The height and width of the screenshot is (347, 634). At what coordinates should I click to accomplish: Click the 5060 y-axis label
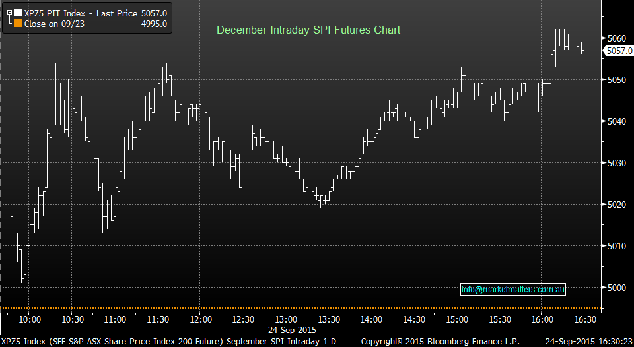point(617,38)
